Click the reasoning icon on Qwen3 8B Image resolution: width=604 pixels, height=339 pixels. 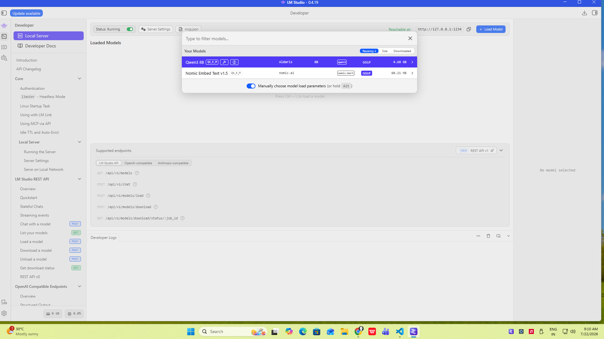(234, 62)
